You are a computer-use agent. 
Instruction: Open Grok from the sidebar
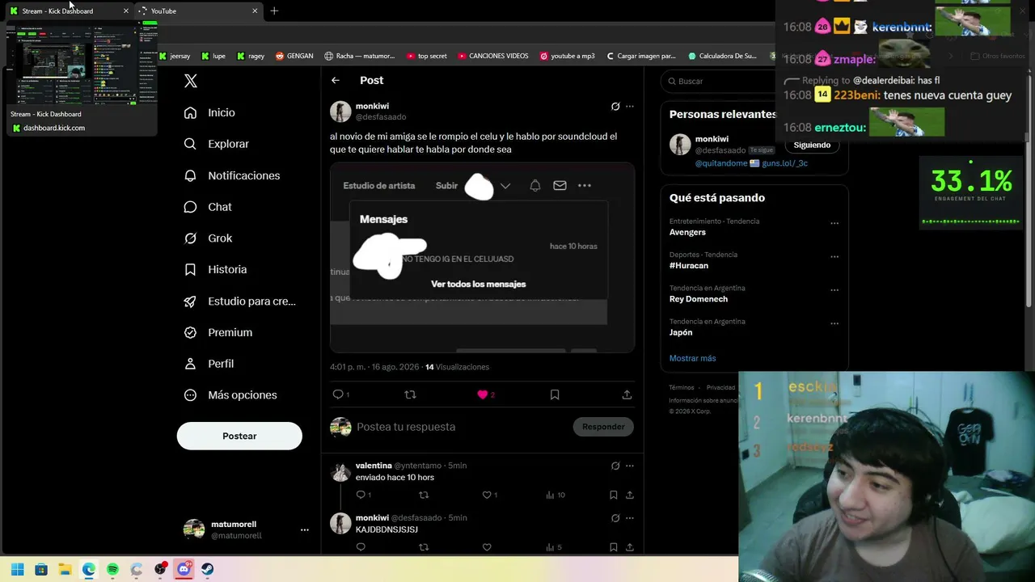coord(208,238)
